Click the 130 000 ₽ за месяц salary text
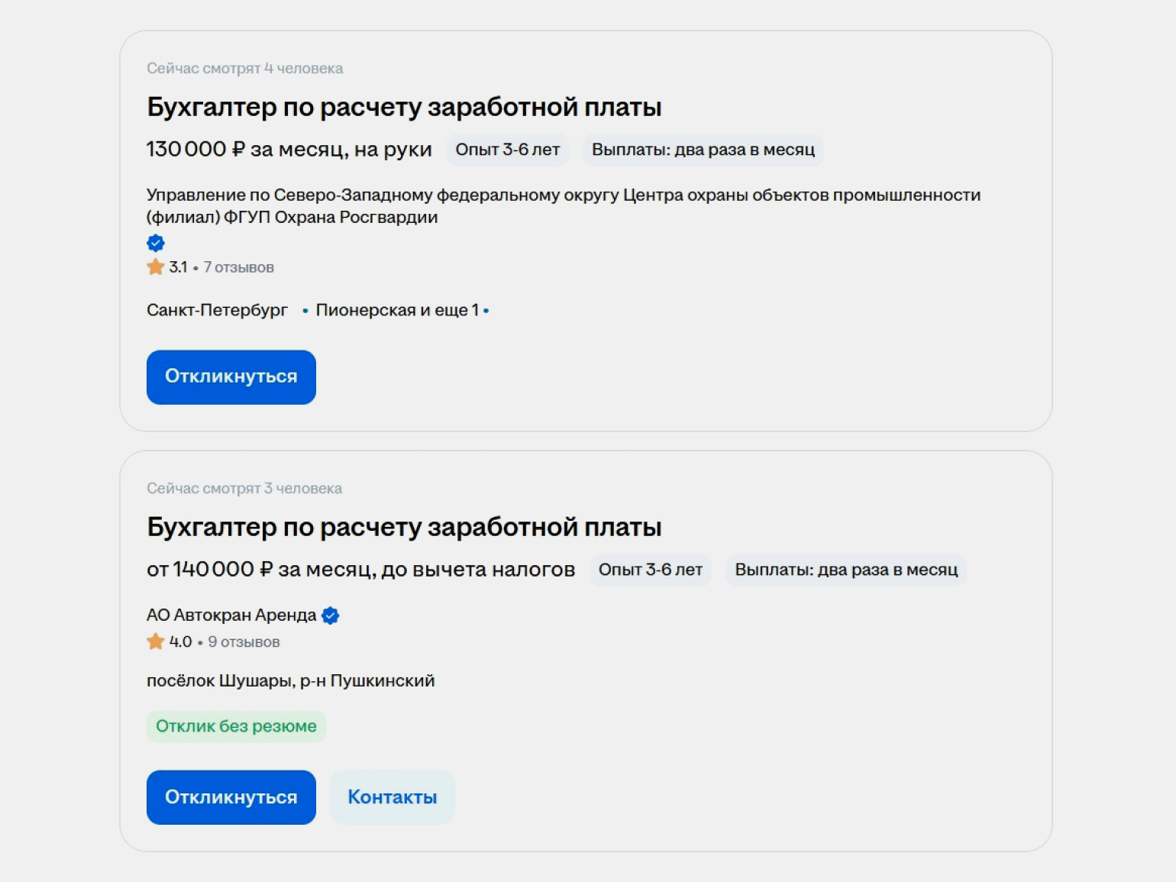Image resolution: width=1176 pixels, height=882 pixels. point(289,150)
